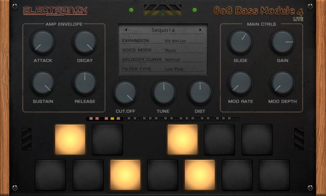Click the first red LED in the step indicator strip

90,119
